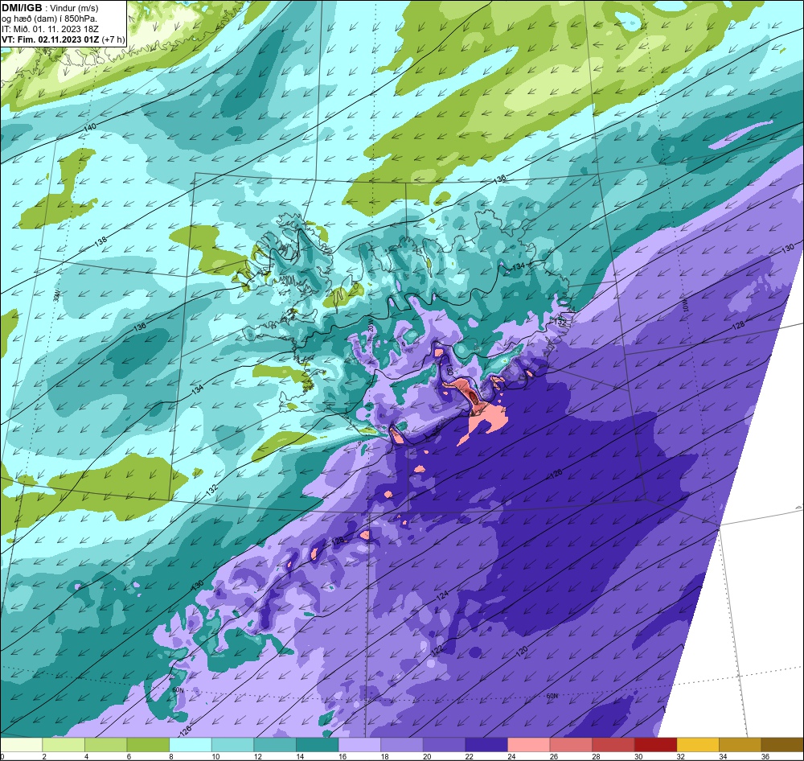Click the pale cyan 8–10 m/s legend swatch
The height and width of the screenshot is (761, 804).
coord(191,745)
